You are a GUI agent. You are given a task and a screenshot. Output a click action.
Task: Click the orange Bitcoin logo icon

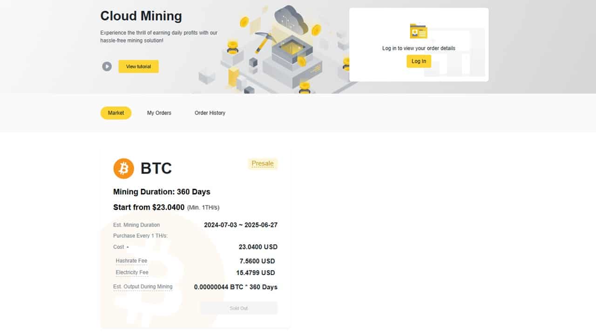click(124, 168)
